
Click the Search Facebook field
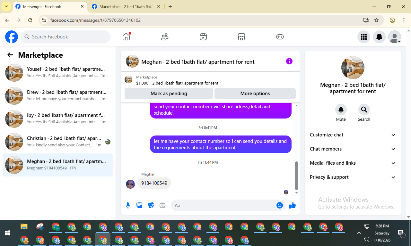(x=66, y=37)
